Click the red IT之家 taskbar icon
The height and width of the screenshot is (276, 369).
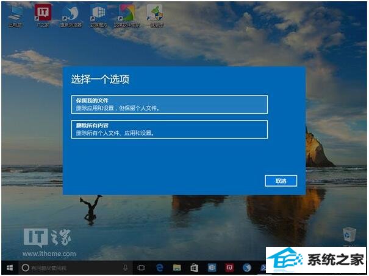coord(230,267)
